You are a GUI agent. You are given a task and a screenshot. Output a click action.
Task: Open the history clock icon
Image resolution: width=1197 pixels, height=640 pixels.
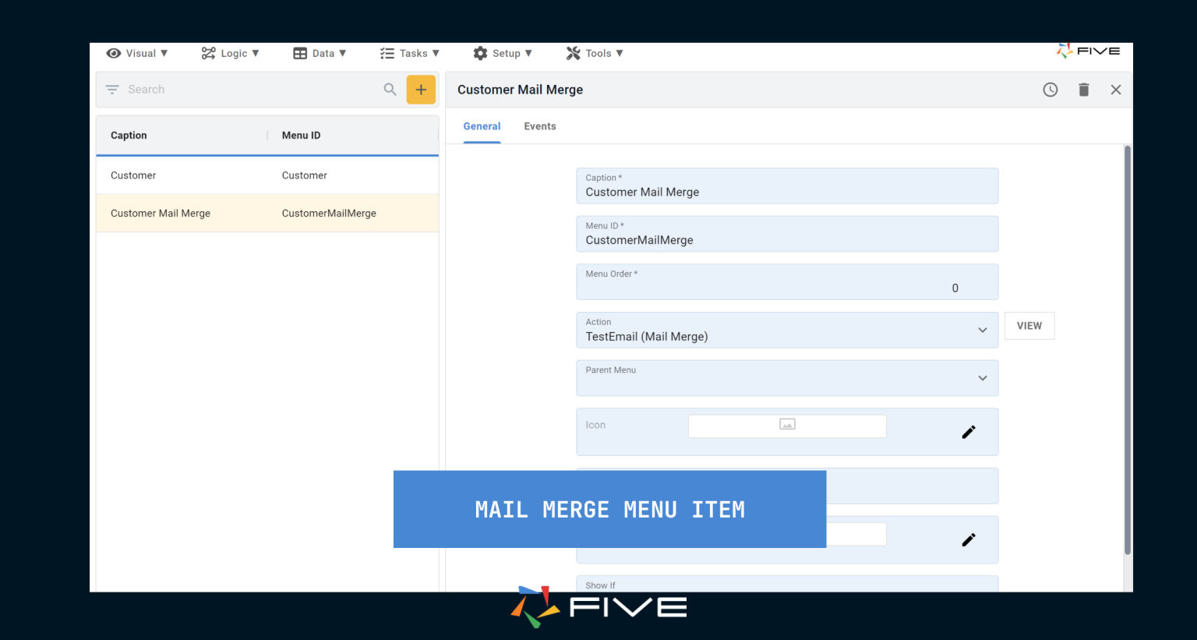(1050, 90)
